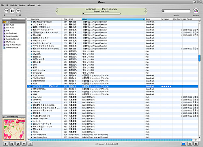The image size is (203, 147).
Task: Open the Recently Added playlist
Action: (x=12, y=36)
